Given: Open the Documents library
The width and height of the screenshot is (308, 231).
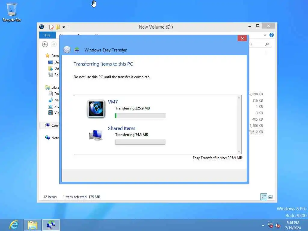Looking at the screenshot, I should click(54, 94).
